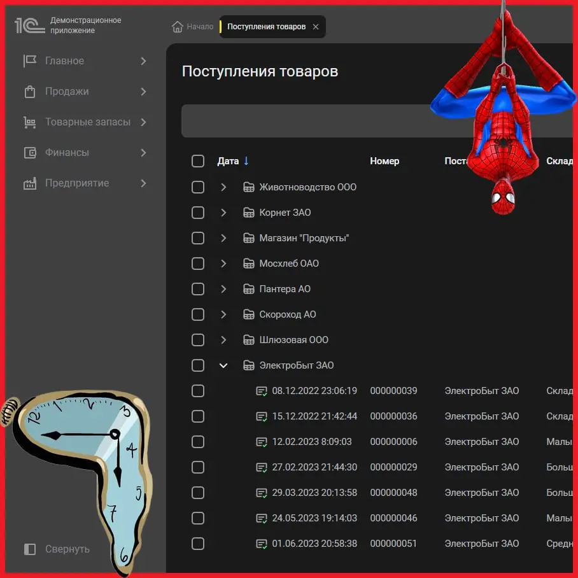Viewport: 578px width, 578px height.
Task: Check the box for Магазин "Продукты"
Action: [x=198, y=238]
